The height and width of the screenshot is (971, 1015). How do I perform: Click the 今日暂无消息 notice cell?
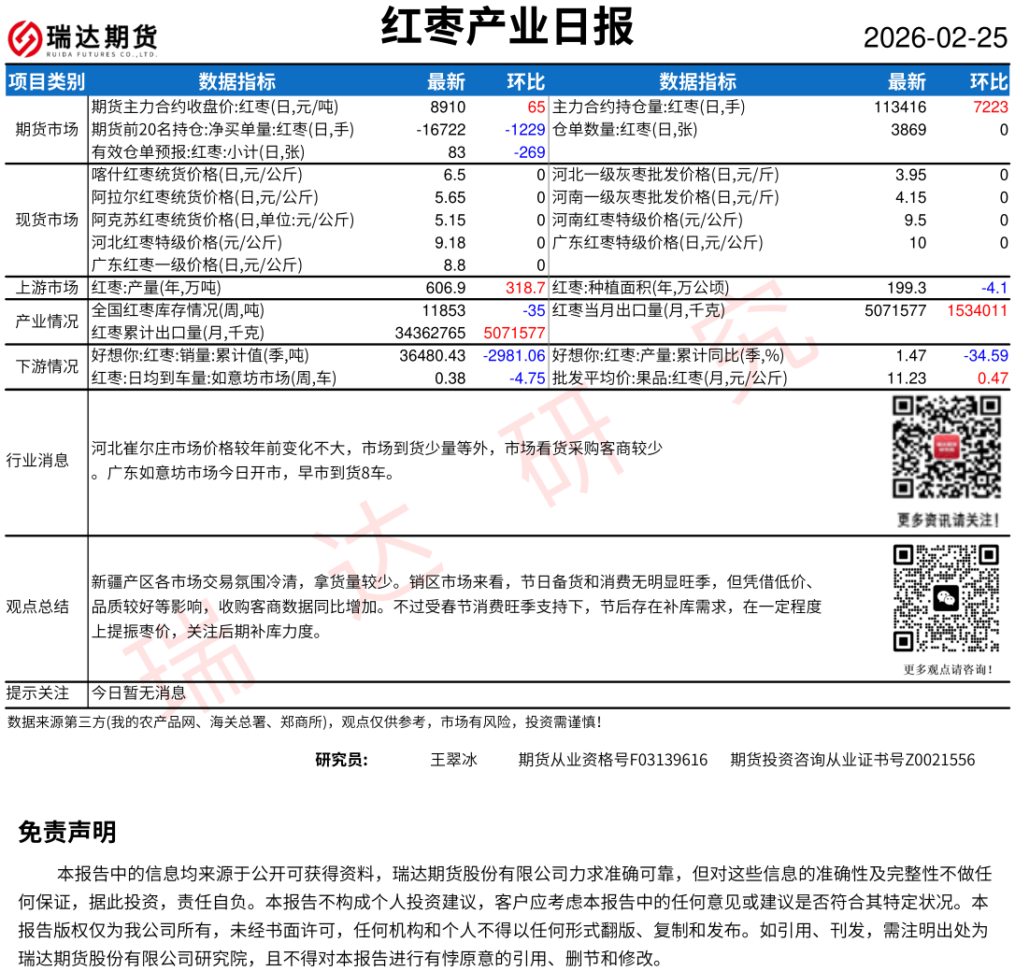point(138,693)
